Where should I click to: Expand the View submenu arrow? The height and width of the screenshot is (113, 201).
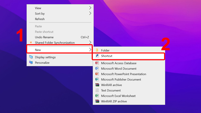90,8
